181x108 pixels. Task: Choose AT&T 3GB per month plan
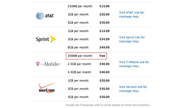click(x=89, y=14)
